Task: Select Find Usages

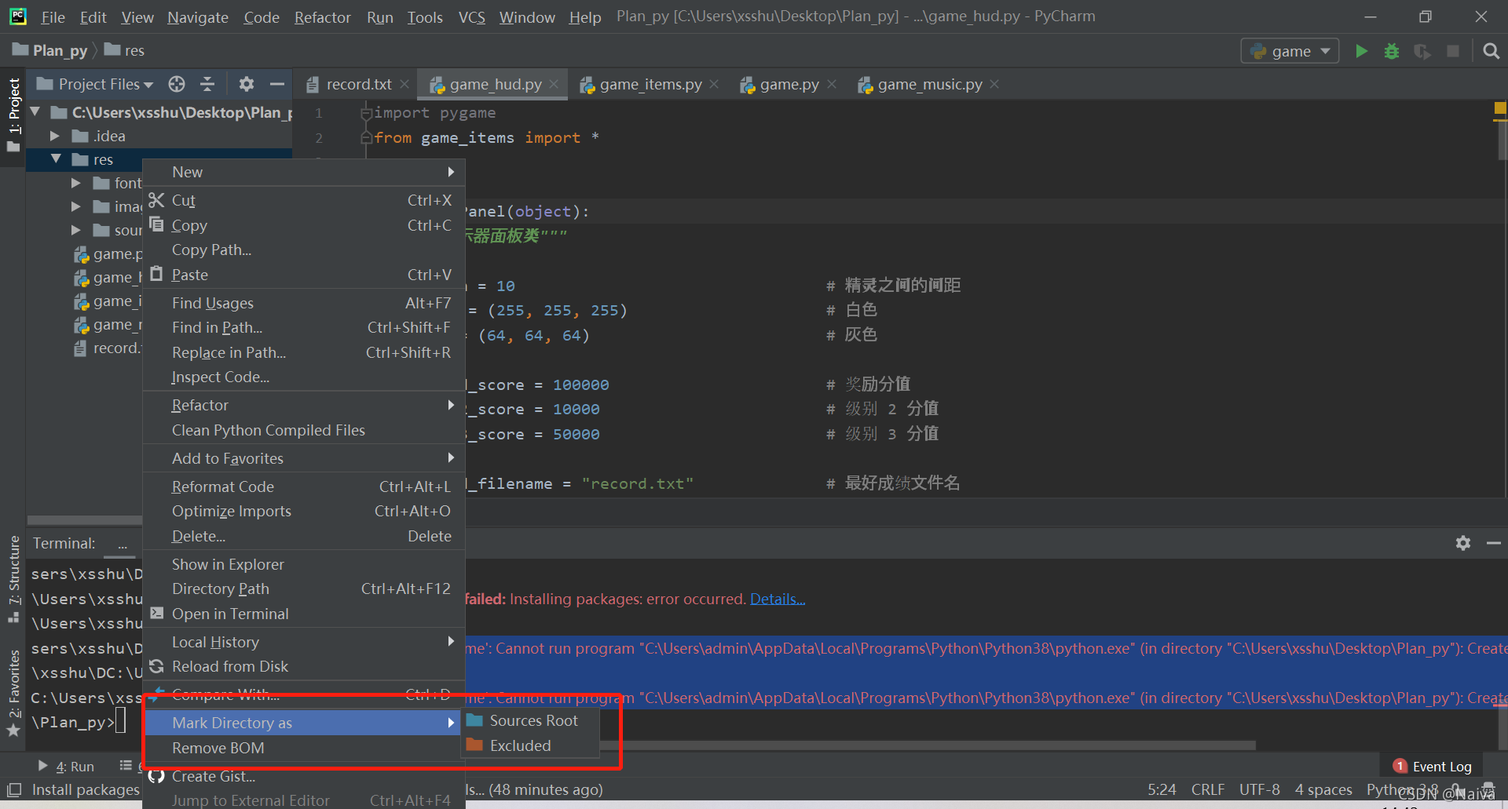Action: 304,303
